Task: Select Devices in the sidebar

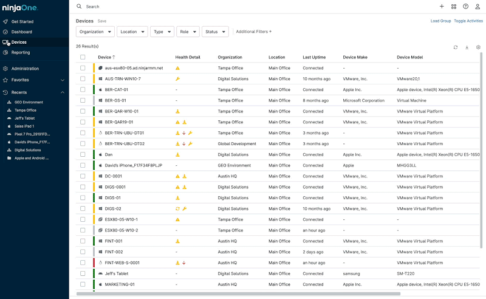Action: (x=19, y=42)
